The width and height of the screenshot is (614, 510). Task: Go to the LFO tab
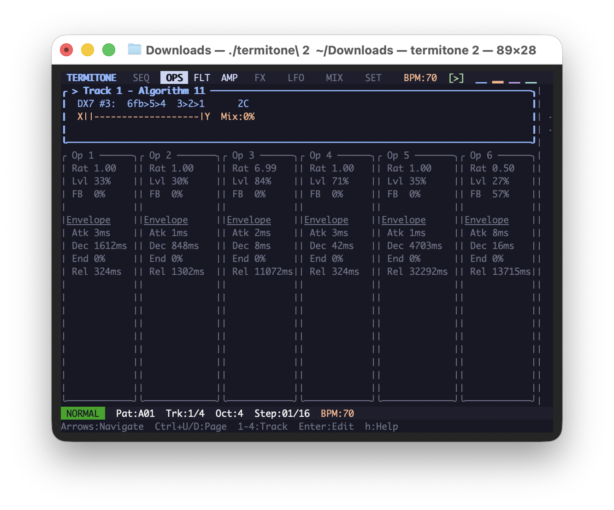[296, 78]
